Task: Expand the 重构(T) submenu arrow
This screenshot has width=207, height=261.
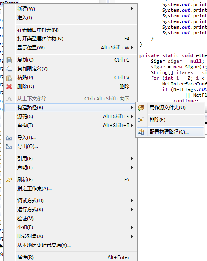Action: pyautogui.click(x=132, y=125)
